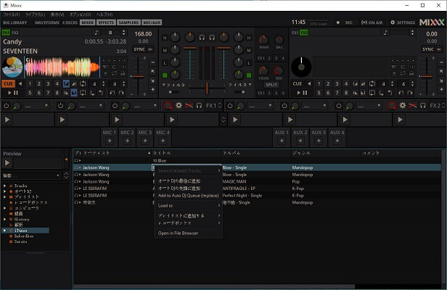Click the left deck reloop/exit loop icon
This screenshot has height=290, width=447.
[x=83, y=93]
